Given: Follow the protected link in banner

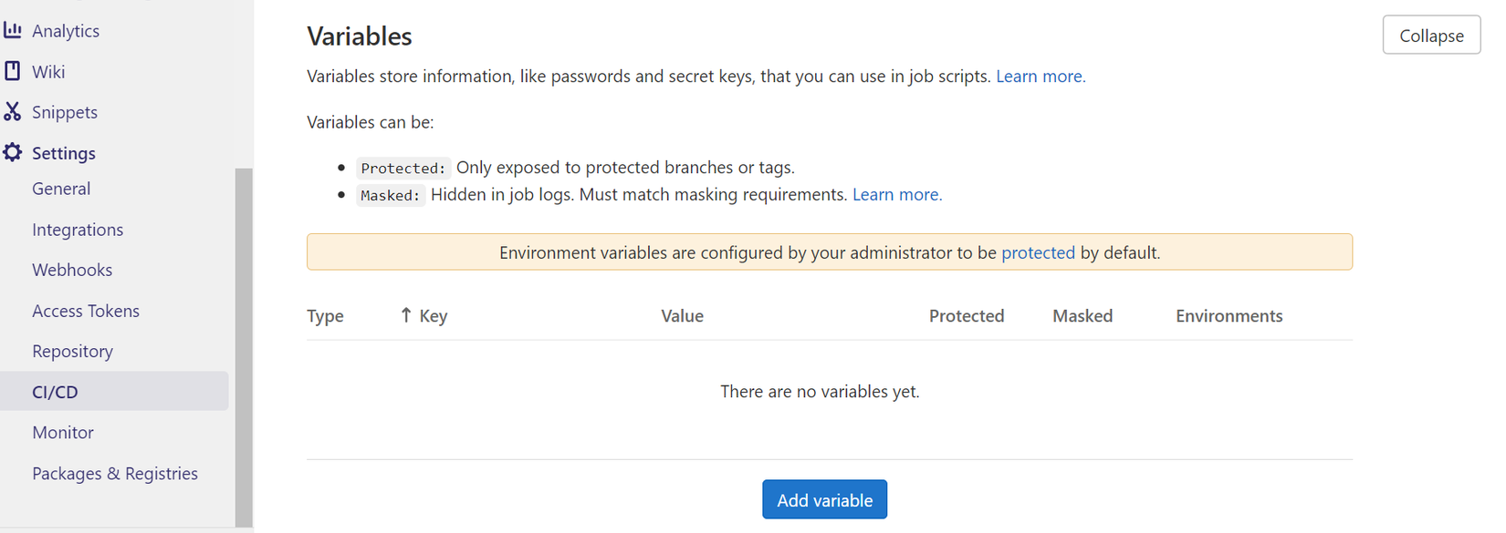Looking at the screenshot, I should click(x=1038, y=252).
